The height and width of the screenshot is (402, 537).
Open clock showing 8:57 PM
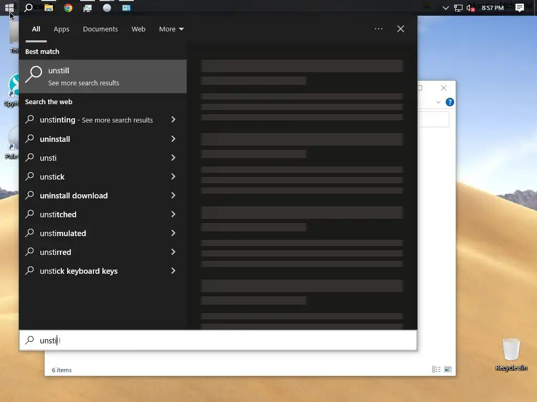[492, 7]
